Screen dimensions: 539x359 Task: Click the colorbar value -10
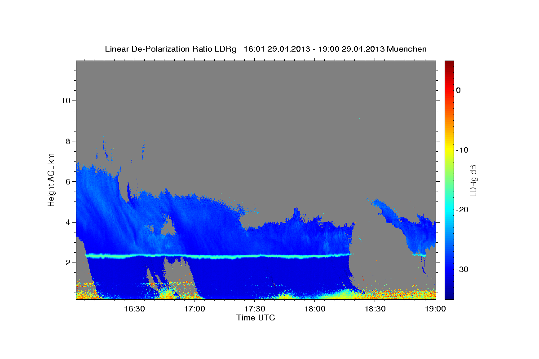pos(463,150)
